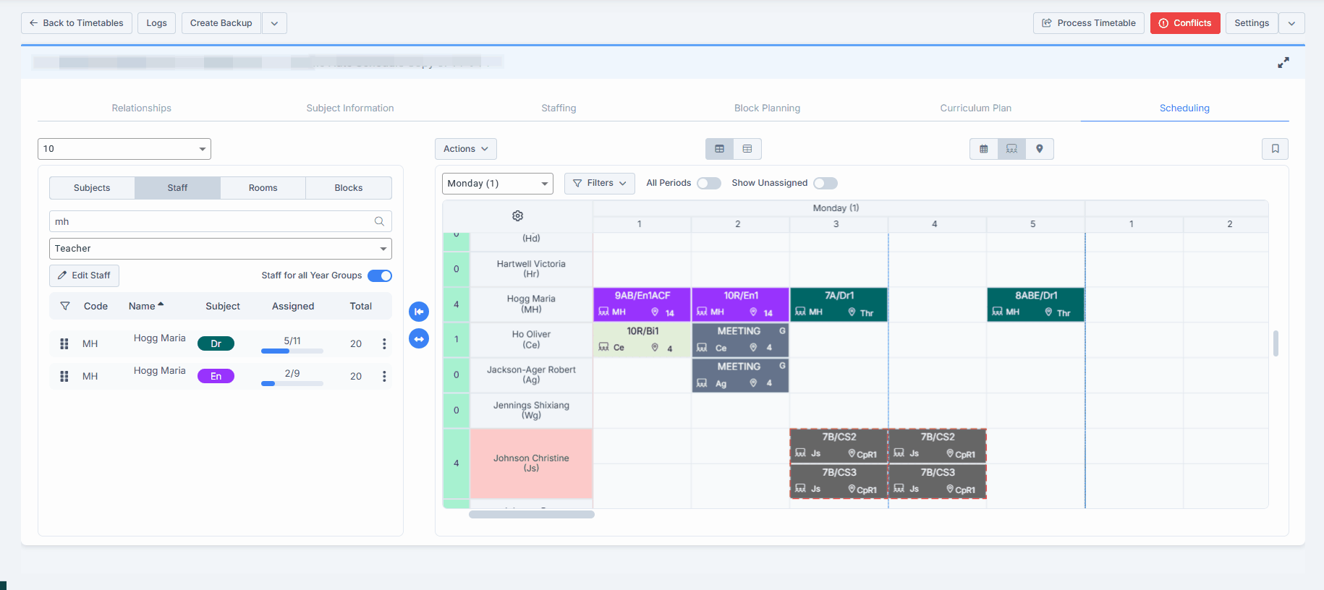Enable the Show Unassigned toggle
The height and width of the screenshot is (590, 1324).
(x=825, y=184)
